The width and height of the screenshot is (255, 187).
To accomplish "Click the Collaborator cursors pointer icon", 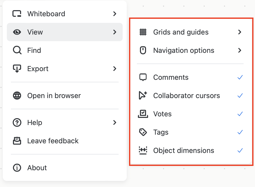I will click(x=143, y=96).
